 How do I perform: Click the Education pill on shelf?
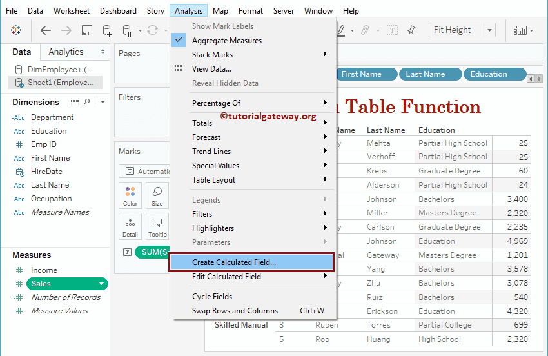[x=495, y=74]
